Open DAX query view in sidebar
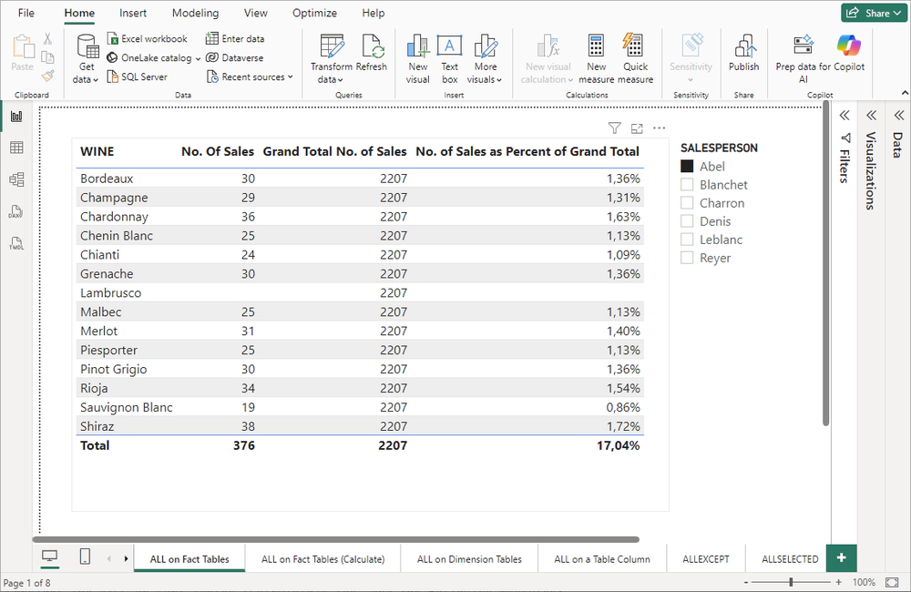The image size is (911, 592). tap(16, 211)
